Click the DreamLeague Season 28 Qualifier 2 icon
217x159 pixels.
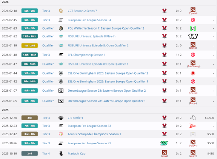[61, 91]
